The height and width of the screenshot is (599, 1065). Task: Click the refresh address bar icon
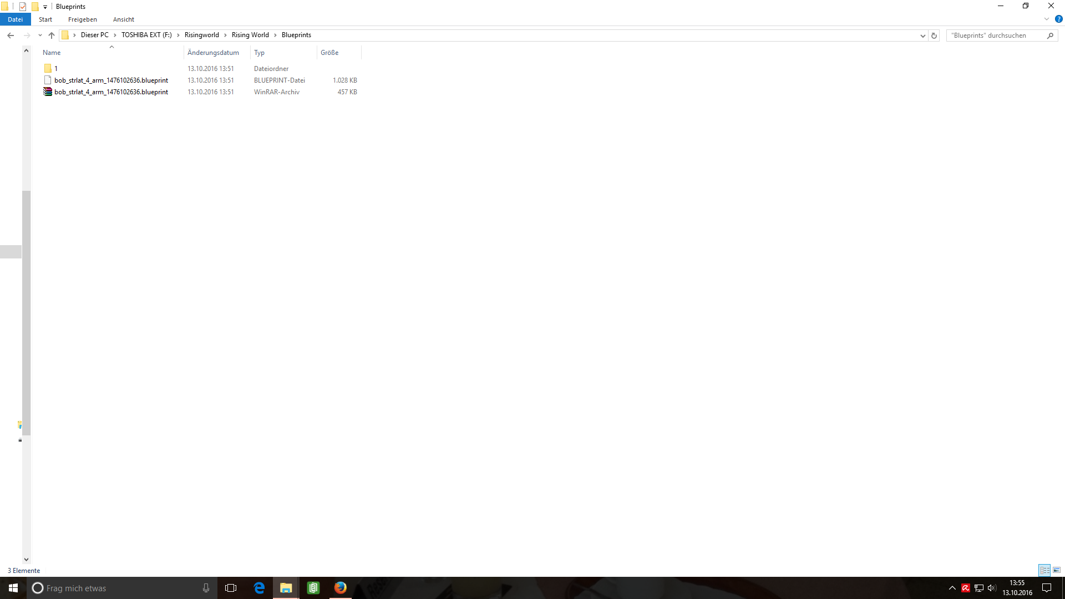(934, 35)
